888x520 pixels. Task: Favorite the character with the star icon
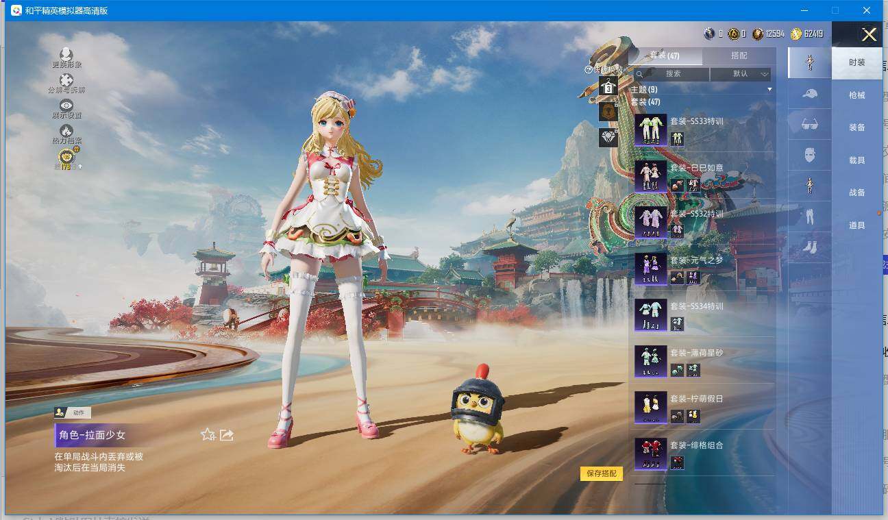pyautogui.click(x=208, y=434)
